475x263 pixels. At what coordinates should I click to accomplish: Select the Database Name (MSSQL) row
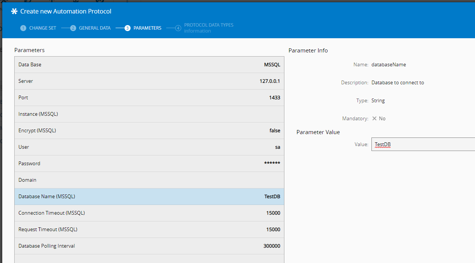tap(149, 197)
